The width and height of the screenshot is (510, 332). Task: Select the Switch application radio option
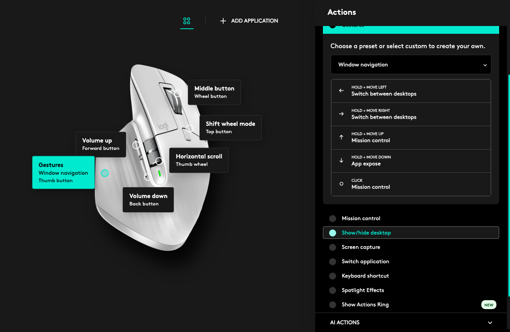pyautogui.click(x=333, y=262)
